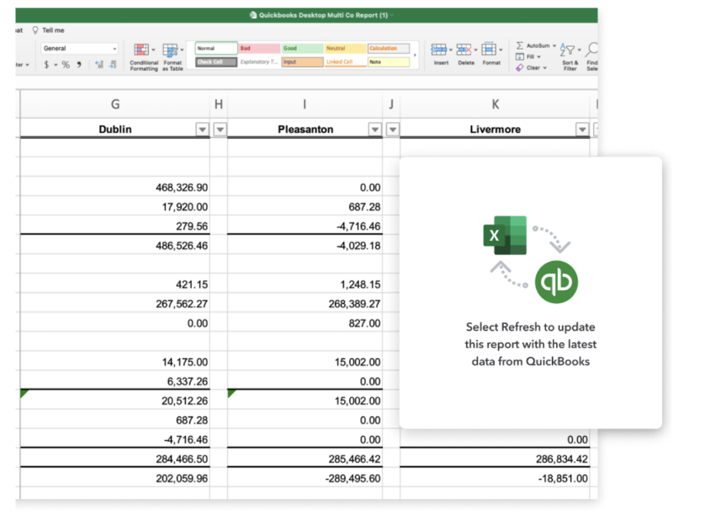Apply percent style formatting
The width and height of the screenshot is (705, 531).
click(x=66, y=65)
